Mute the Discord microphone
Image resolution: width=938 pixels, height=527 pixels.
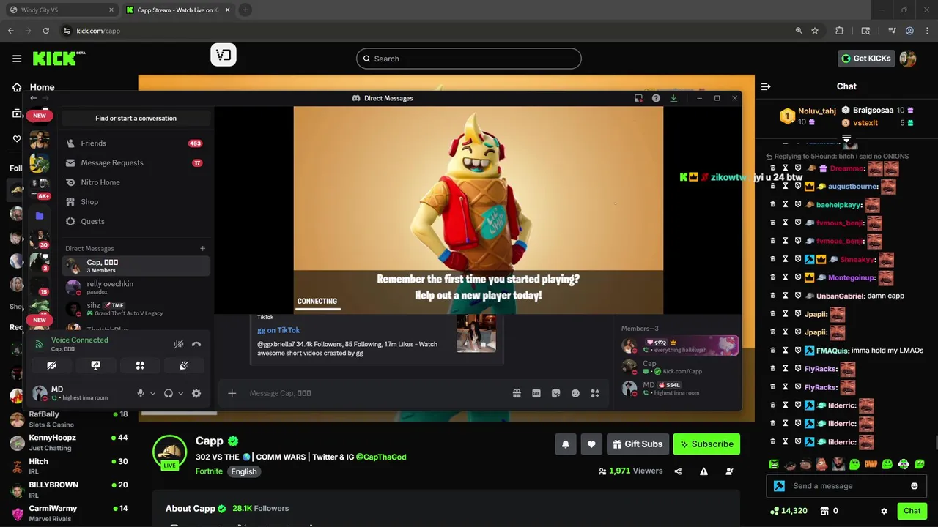[141, 393]
